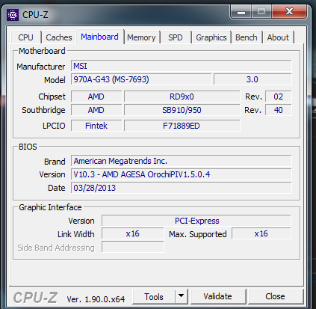Click the Tools button

click(x=154, y=297)
